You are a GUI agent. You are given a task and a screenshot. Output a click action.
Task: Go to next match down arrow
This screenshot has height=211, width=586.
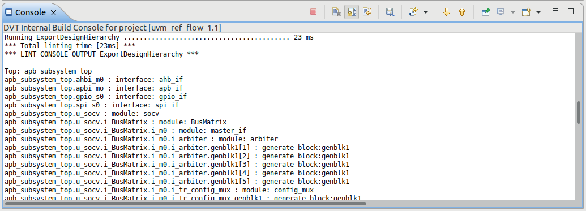(x=447, y=12)
